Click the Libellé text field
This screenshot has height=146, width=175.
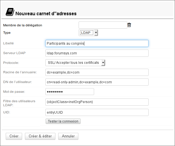[97, 43]
